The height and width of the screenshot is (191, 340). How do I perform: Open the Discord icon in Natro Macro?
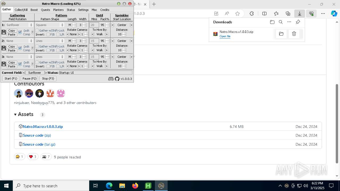coord(111,79)
